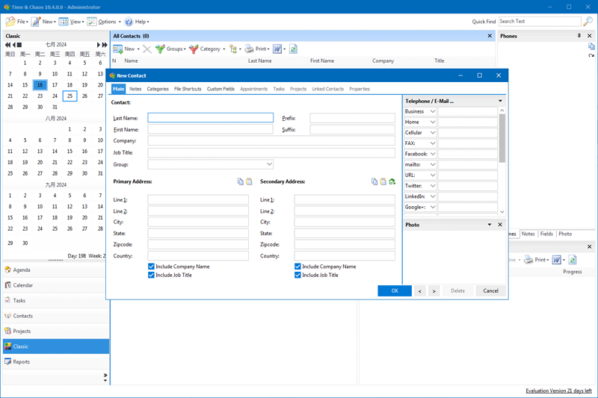Expand the Business phone type dropdown
598x398 pixels.
(433, 111)
